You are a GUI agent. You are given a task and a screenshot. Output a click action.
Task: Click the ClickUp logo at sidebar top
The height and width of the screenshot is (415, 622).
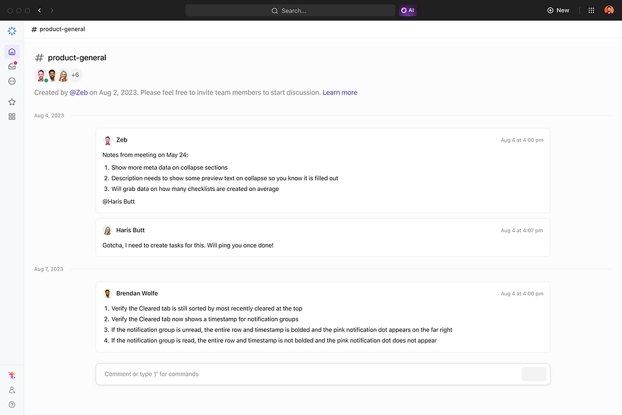point(11,30)
